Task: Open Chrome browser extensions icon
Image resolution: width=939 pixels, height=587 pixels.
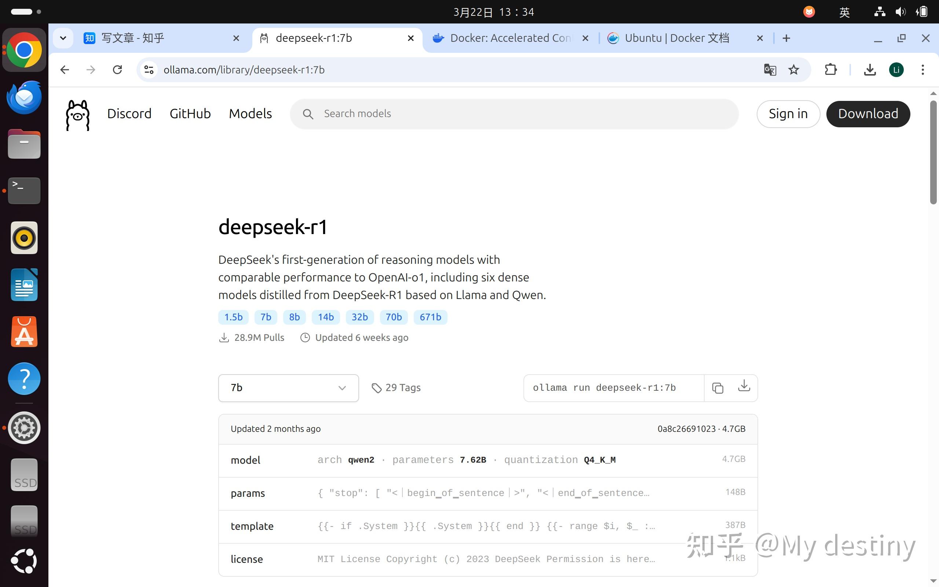Action: coord(831,70)
